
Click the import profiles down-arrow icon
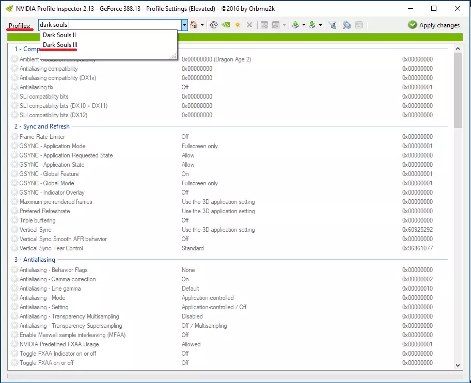coord(312,25)
